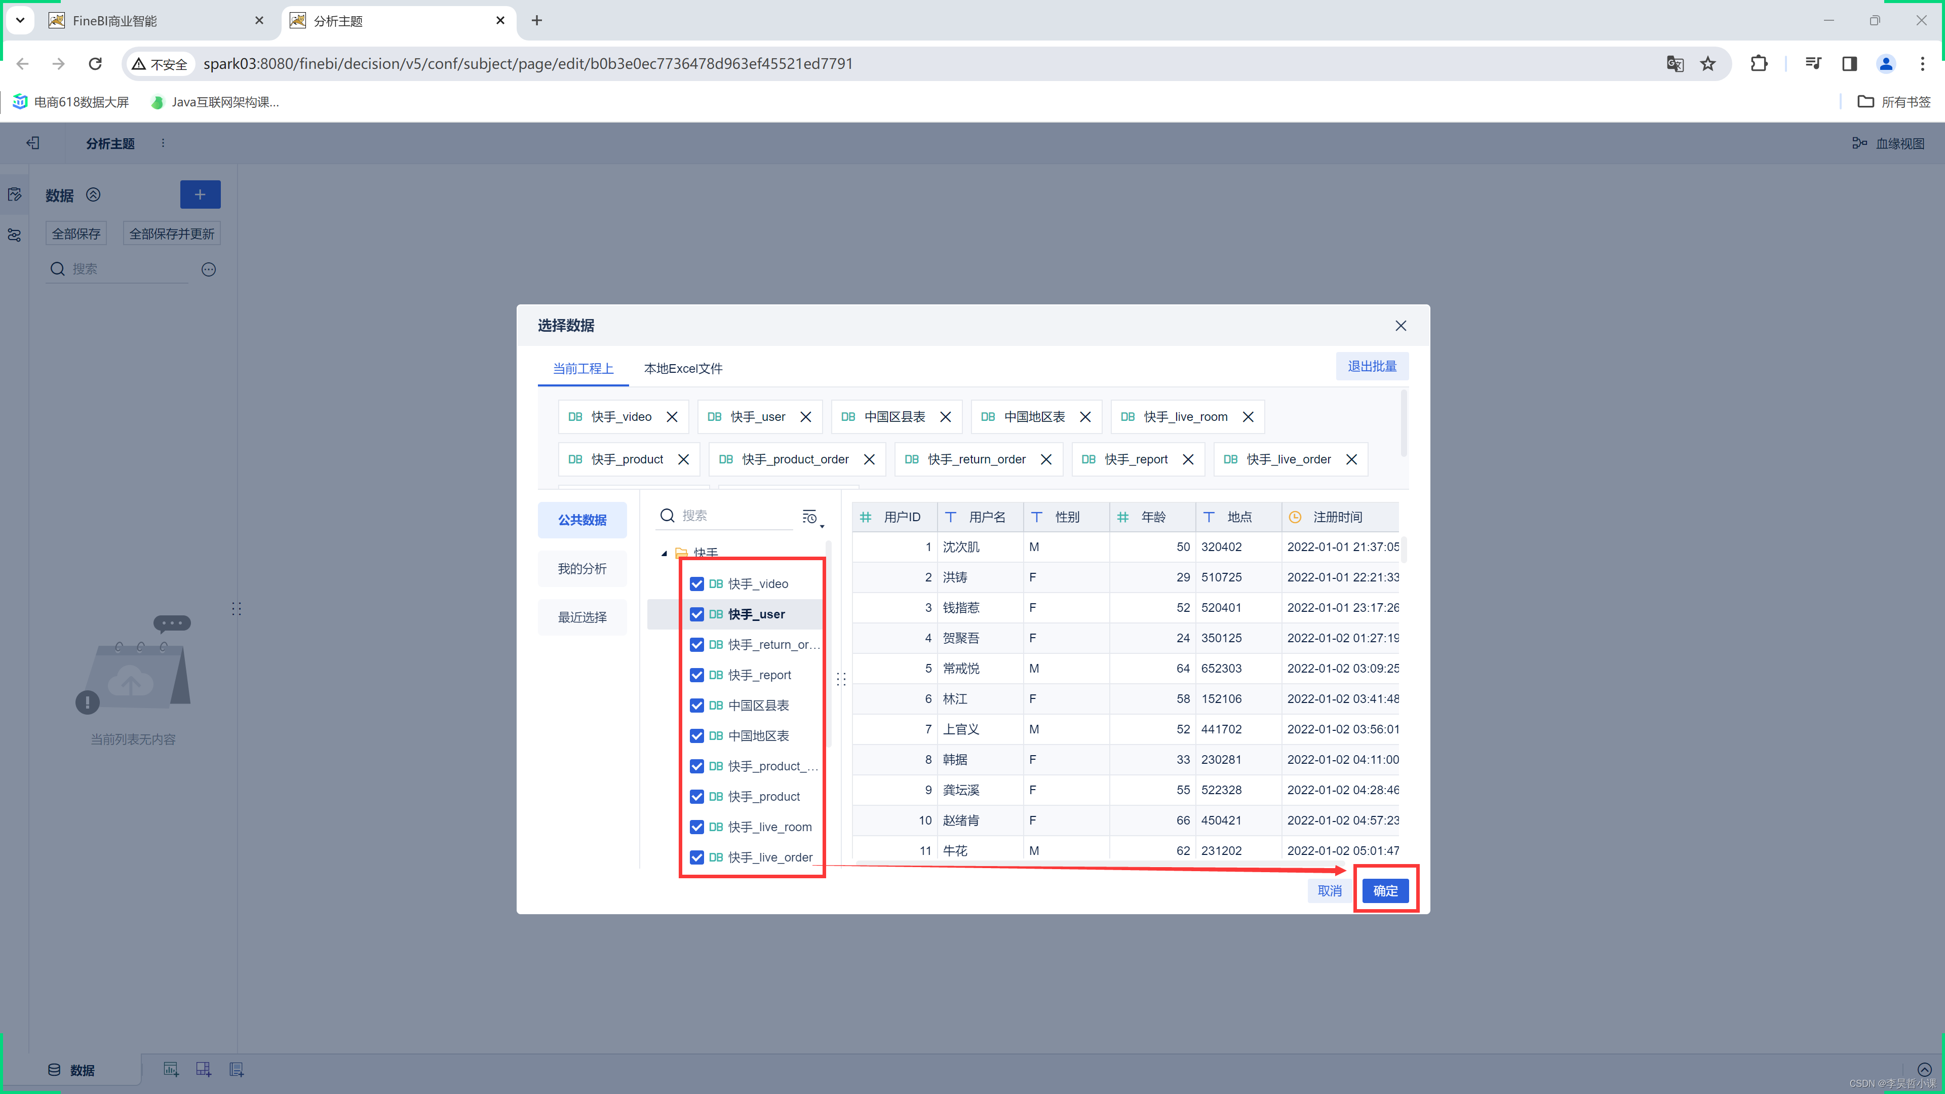Image resolution: width=1945 pixels, height=1094 pixels.
Task: Uncheck 快手_report checkbox in tree
Action: (x=697, y=675)
